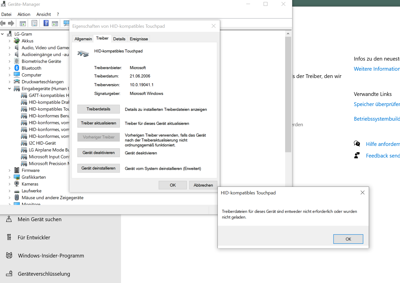Click the Audio, Video und Gamecontroller speaker icon

click(17, 47)
